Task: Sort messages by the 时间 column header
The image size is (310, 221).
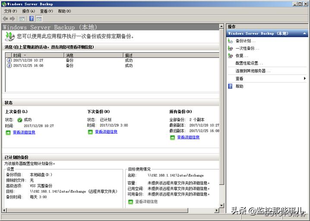Action: (x=38, y=55)
